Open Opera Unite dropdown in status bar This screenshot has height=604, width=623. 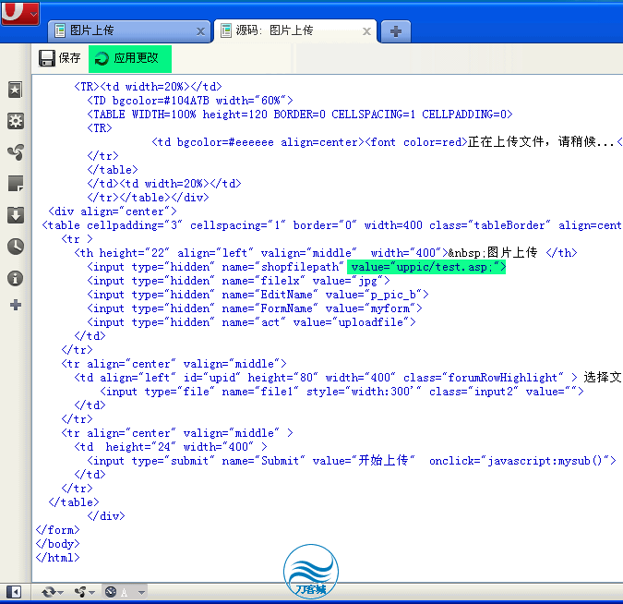(x=84, y=592)
